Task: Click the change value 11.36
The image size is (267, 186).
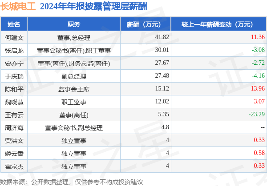Action: (x=258, y=37)
